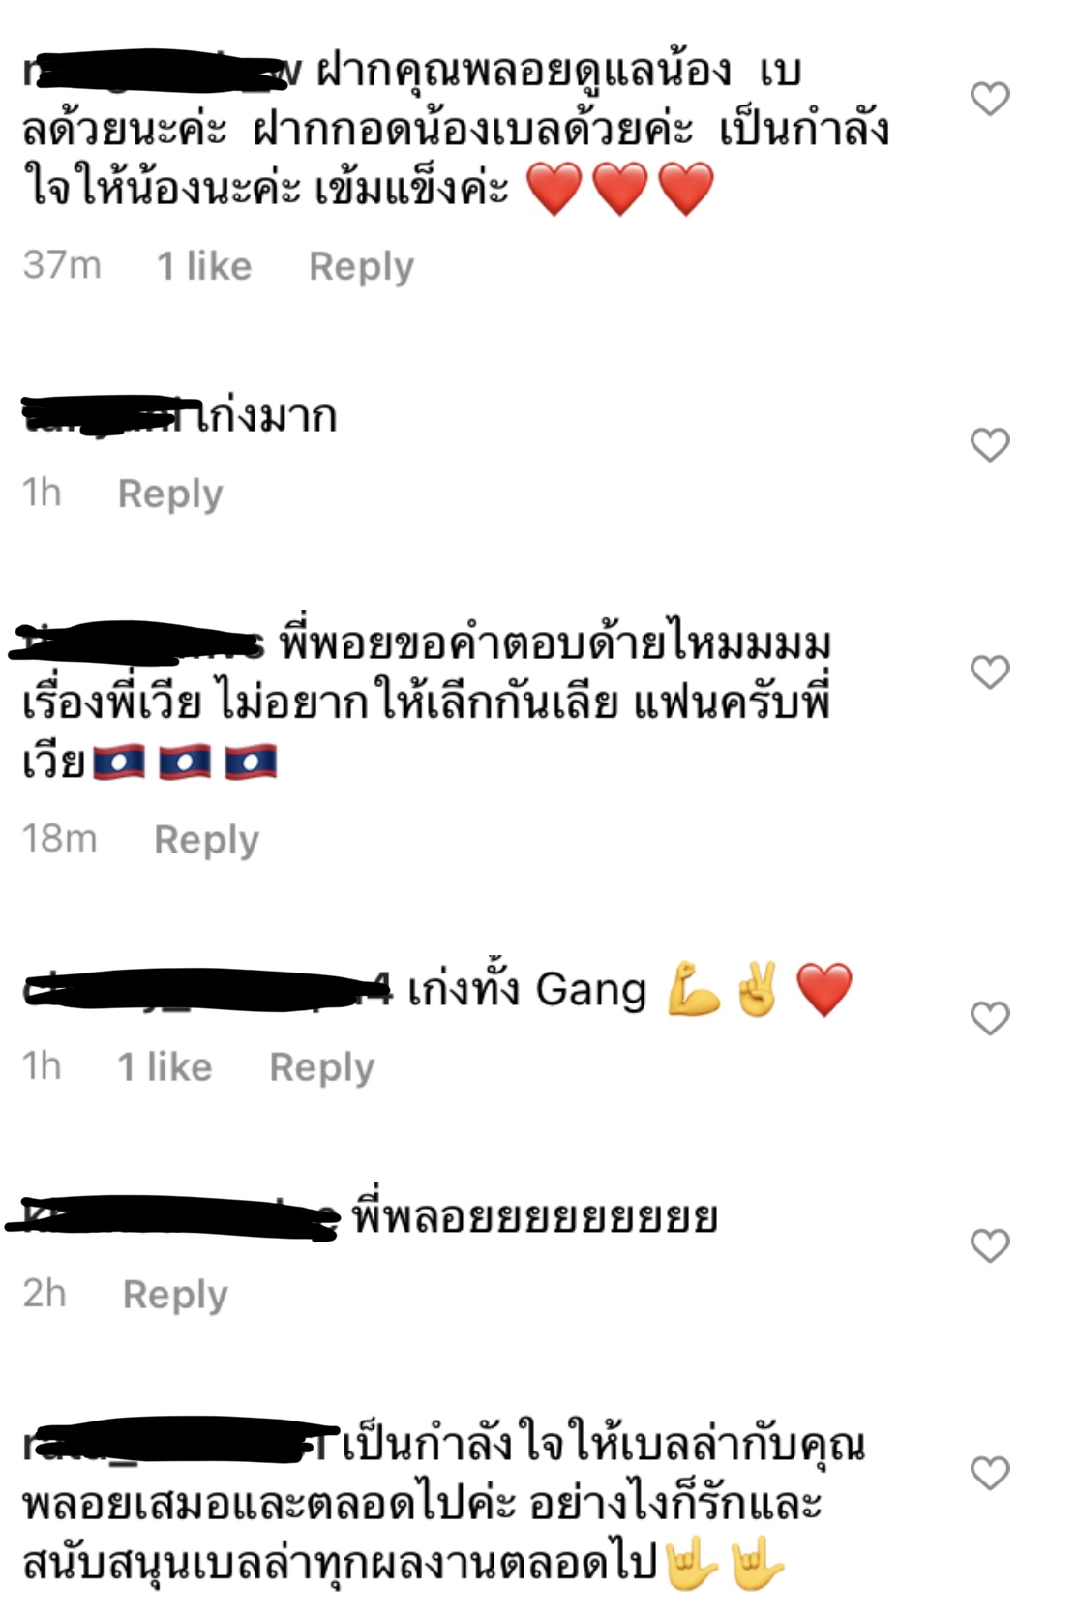Like the เก่งมาก comment
The image size is (1078, 1616).
coord(990,445)
